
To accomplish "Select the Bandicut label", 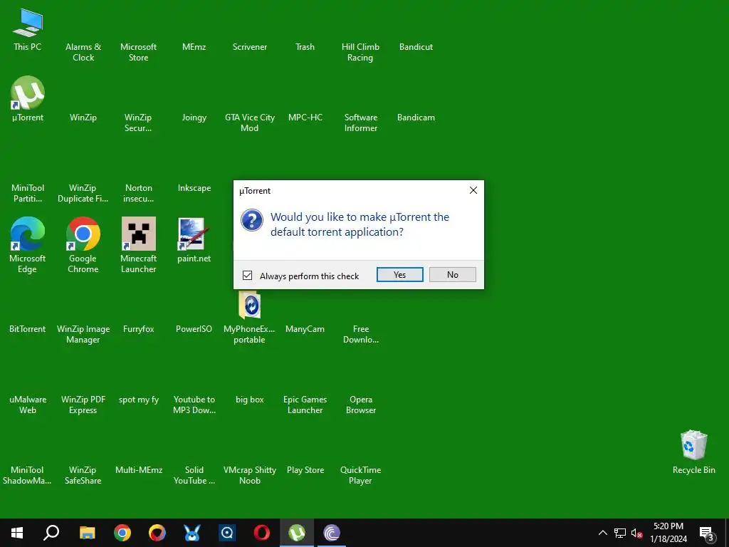I will coord(416,47).
